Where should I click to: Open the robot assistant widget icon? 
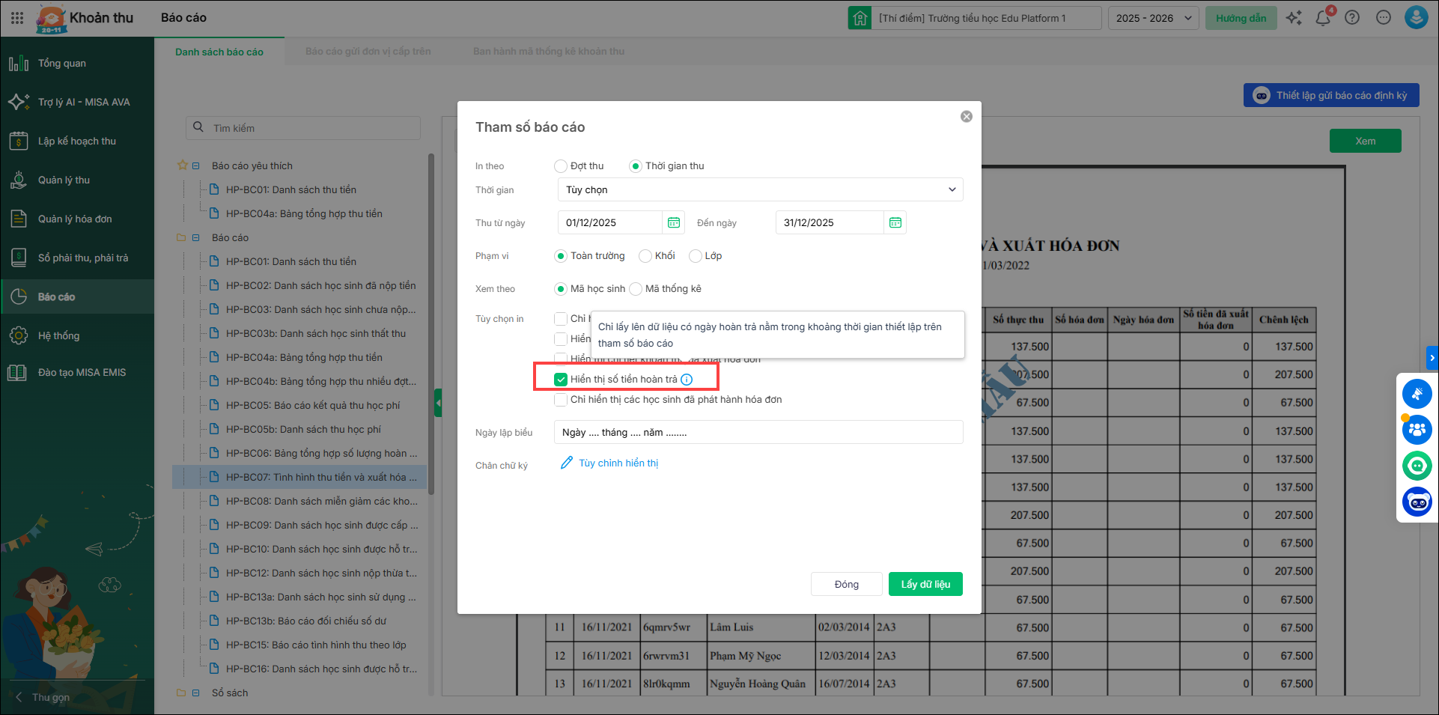point(1417,502)
